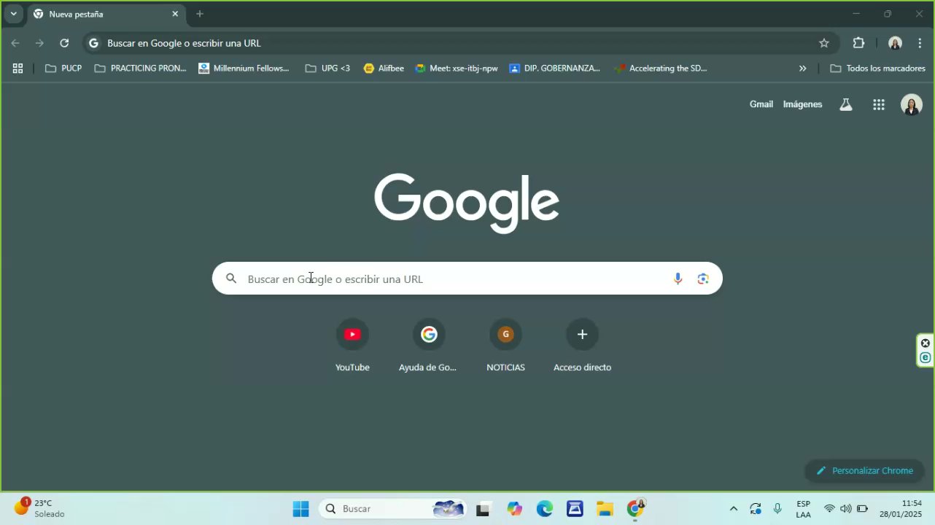Open File Explorer from the taskbar
Screen dimensions: 935x525
[x=605, y=509]
